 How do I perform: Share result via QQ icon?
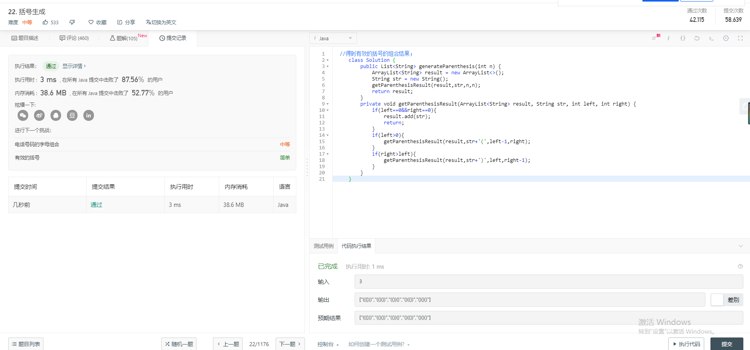click(x=56, y=115)
